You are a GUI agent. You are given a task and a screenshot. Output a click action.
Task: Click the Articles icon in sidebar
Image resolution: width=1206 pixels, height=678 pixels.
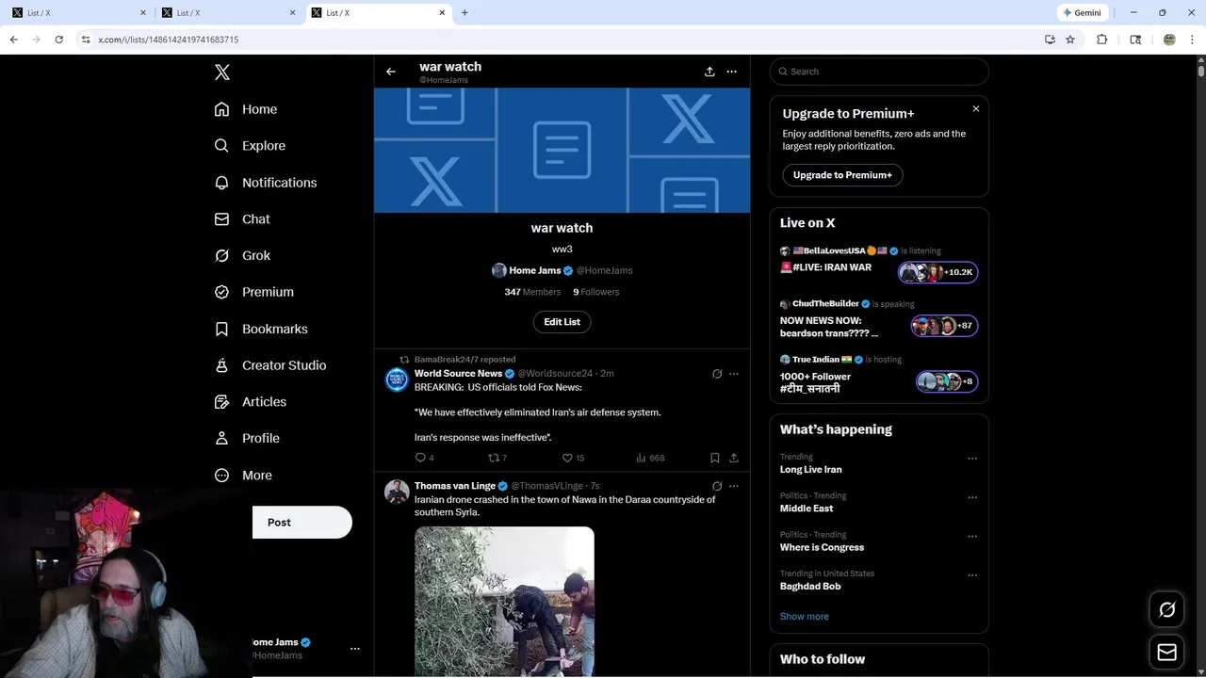coord(222,402)
